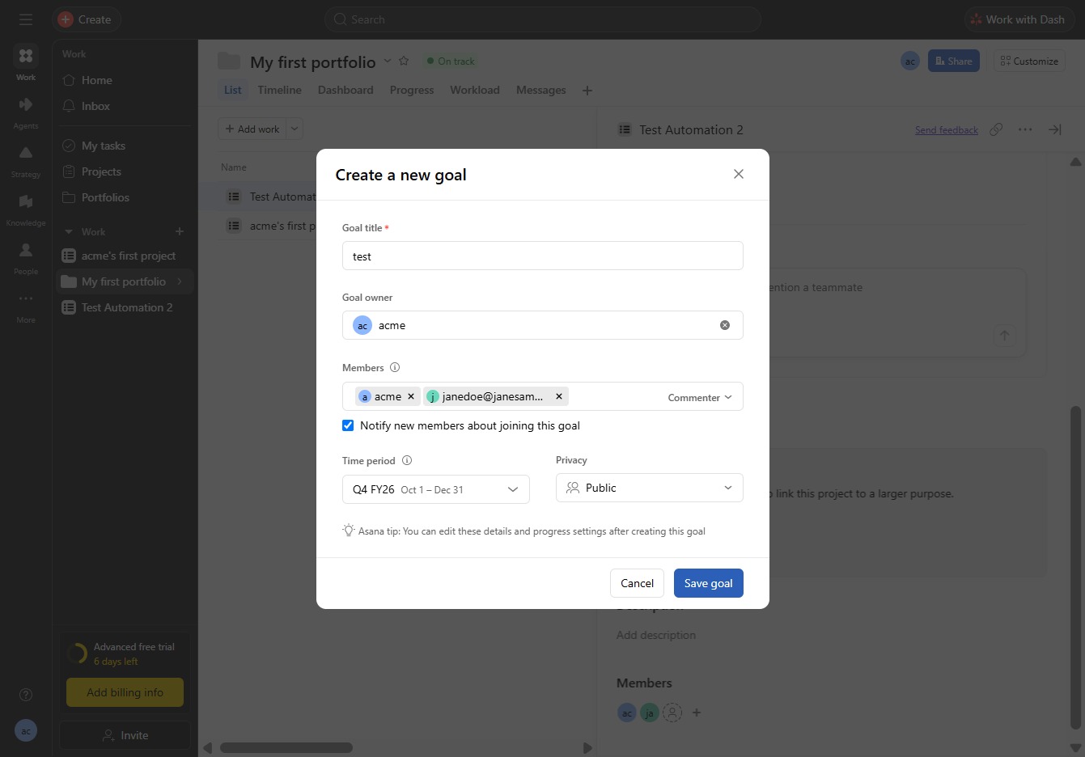Switch to Workload tab

tap(475, 90)
